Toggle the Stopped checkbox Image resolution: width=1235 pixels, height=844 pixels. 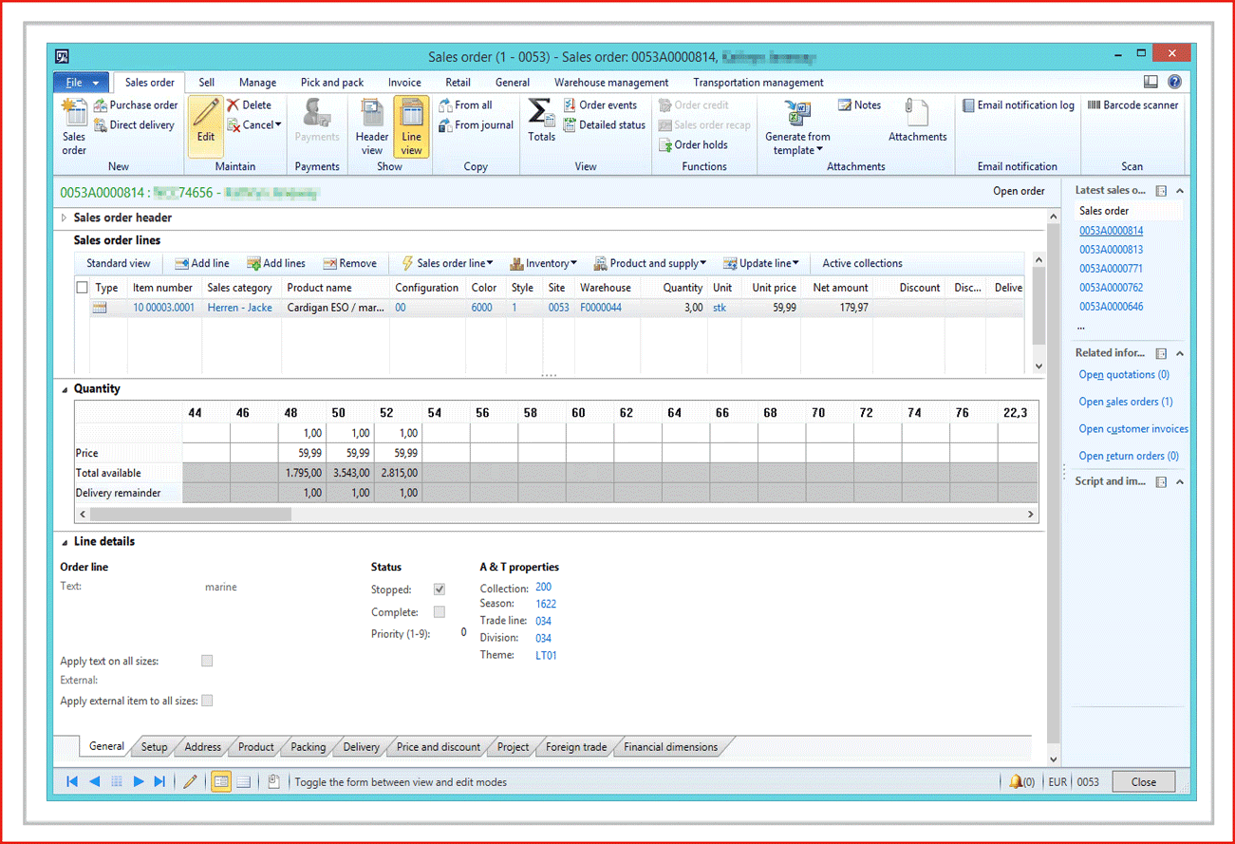tap(439, 590)
